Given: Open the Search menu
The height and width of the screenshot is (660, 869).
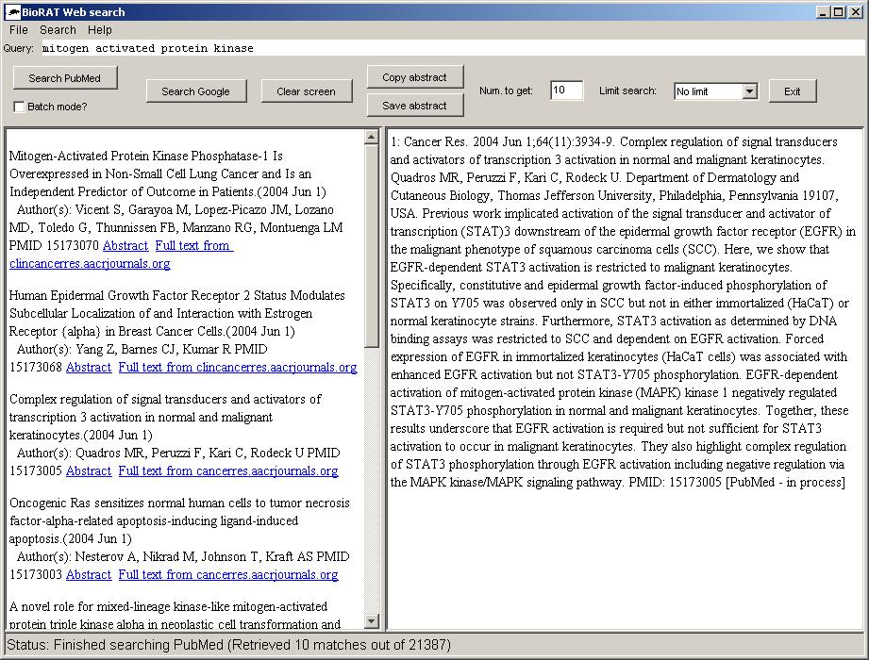Looking at the screenshot, I should (x=58, y=30).
